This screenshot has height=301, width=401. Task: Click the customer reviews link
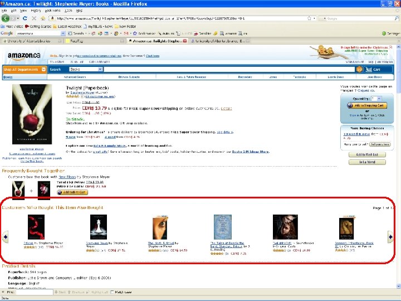(x=100, y=96)
